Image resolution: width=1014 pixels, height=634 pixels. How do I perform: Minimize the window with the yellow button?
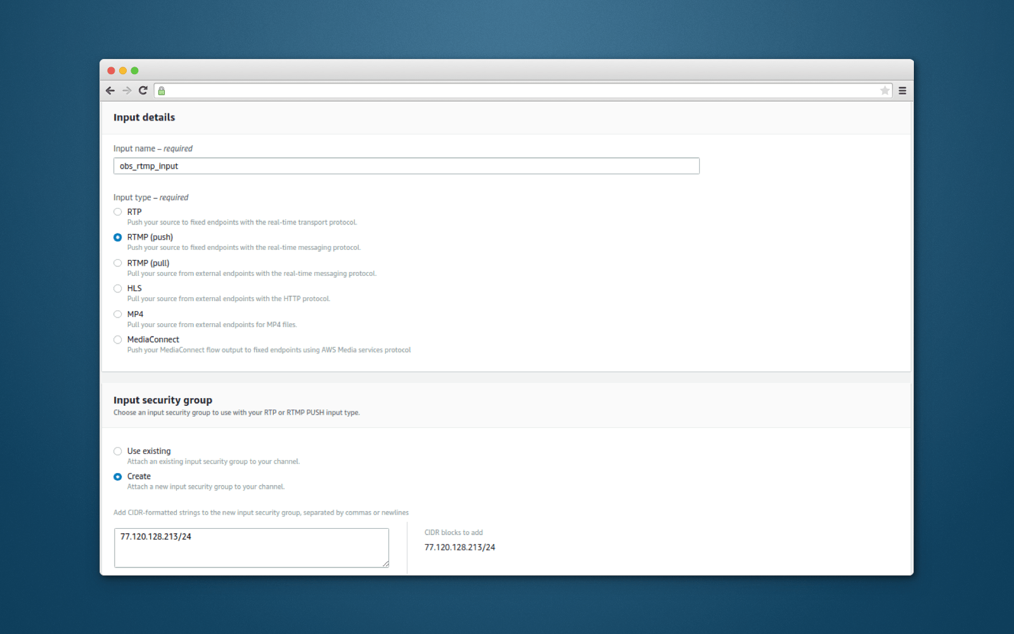click(123, 70)
